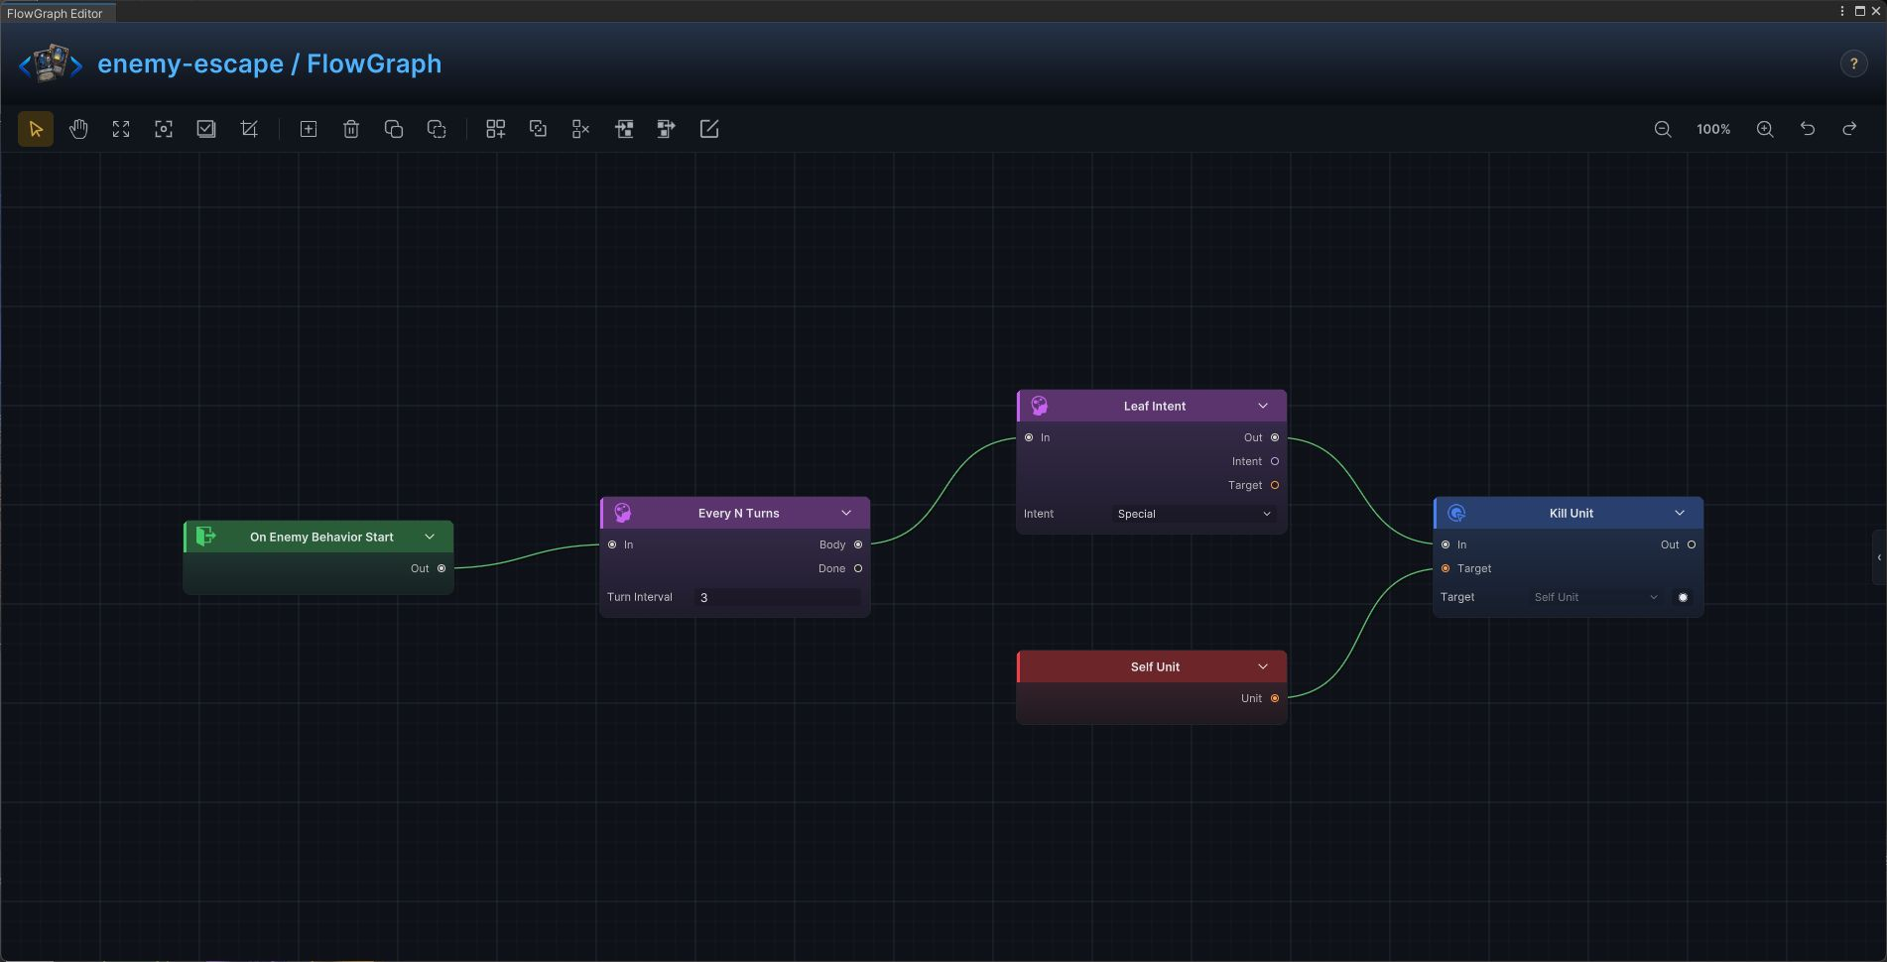Click the edit pencil-square icon
The height and width of the screenshot is (962, 1887).
point(709,129)
